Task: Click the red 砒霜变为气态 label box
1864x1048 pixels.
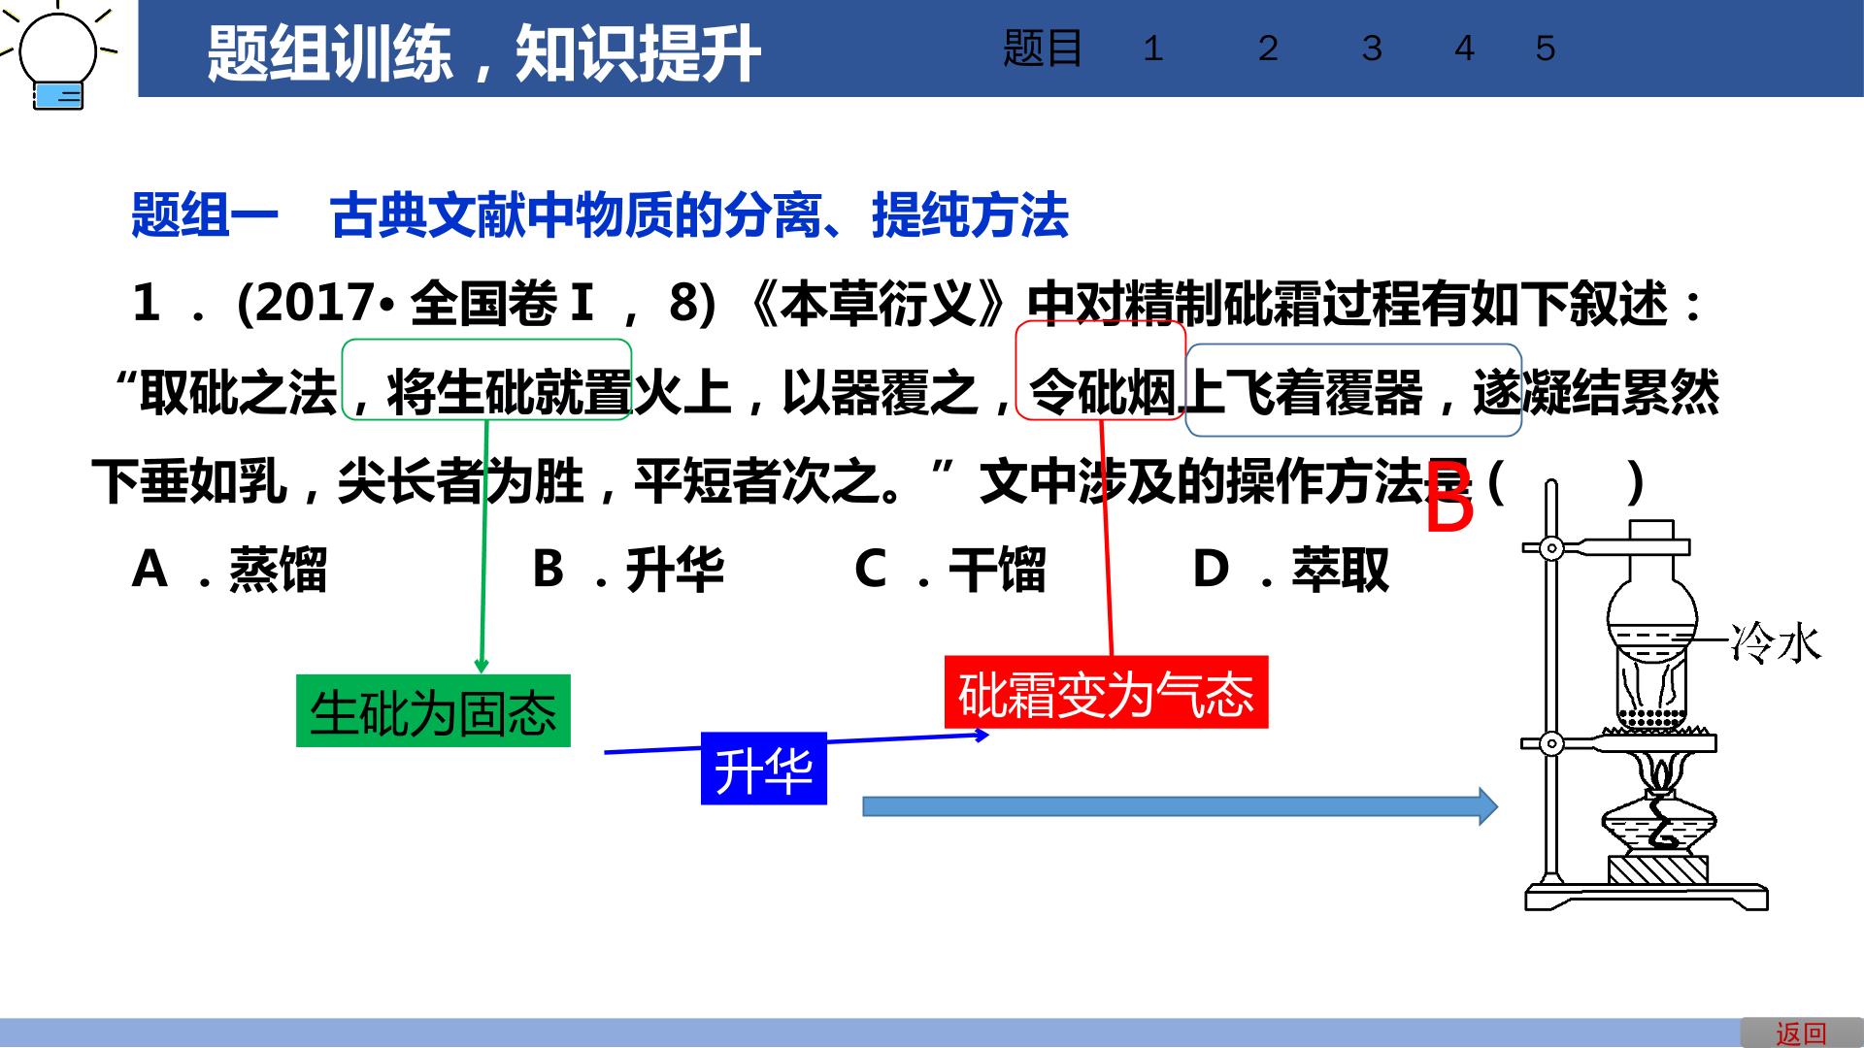Action: click(x=1106, y=693)
